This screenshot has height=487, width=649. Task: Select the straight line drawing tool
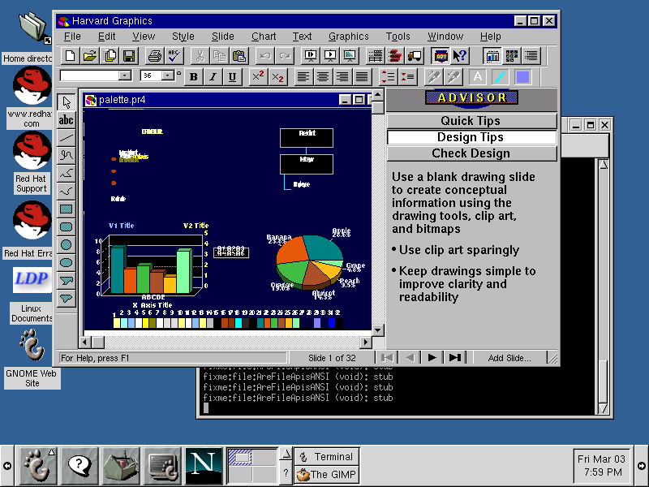pyautogui.click(x=67, y=138)
